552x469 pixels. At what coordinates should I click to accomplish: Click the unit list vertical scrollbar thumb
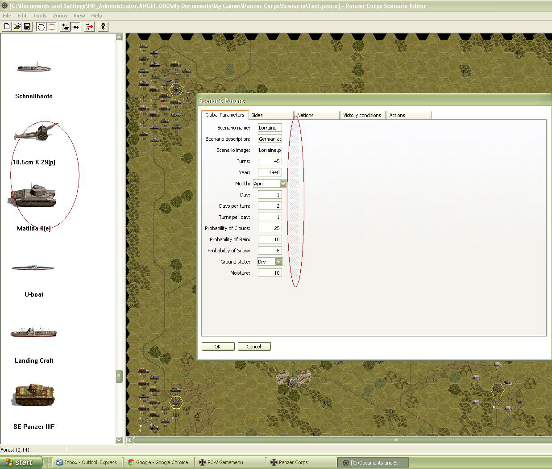[119, 376]
